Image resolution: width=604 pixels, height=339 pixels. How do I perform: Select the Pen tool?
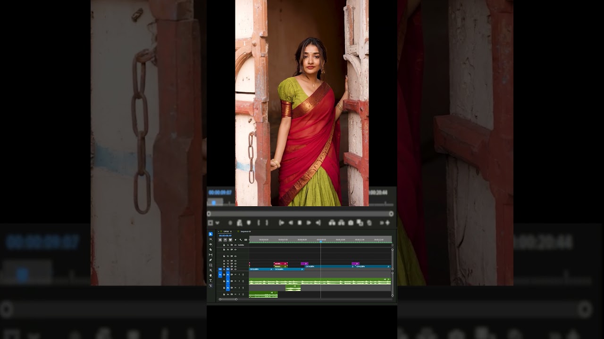click(x=210, y=260)
